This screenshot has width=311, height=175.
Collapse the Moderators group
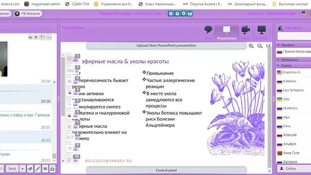point(278,59)
